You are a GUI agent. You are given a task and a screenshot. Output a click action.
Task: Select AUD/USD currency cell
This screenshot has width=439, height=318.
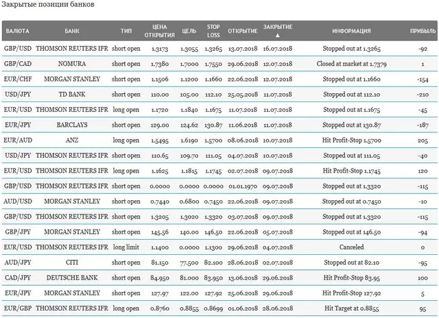point(18,201)
